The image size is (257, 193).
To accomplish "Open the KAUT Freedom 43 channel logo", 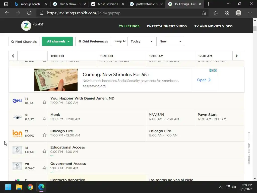I will pos(17,117).
